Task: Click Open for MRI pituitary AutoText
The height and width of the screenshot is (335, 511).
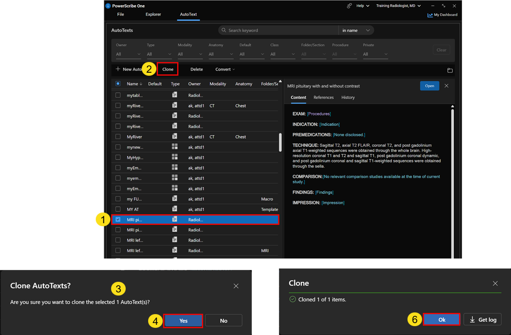Action: (x=430, y=86)
